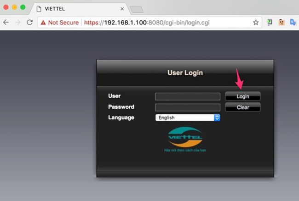Image resolution: width=299 pixels, height=201 pixels.
Task: Open the Language dropdown showing English
Action: (184, 117)
